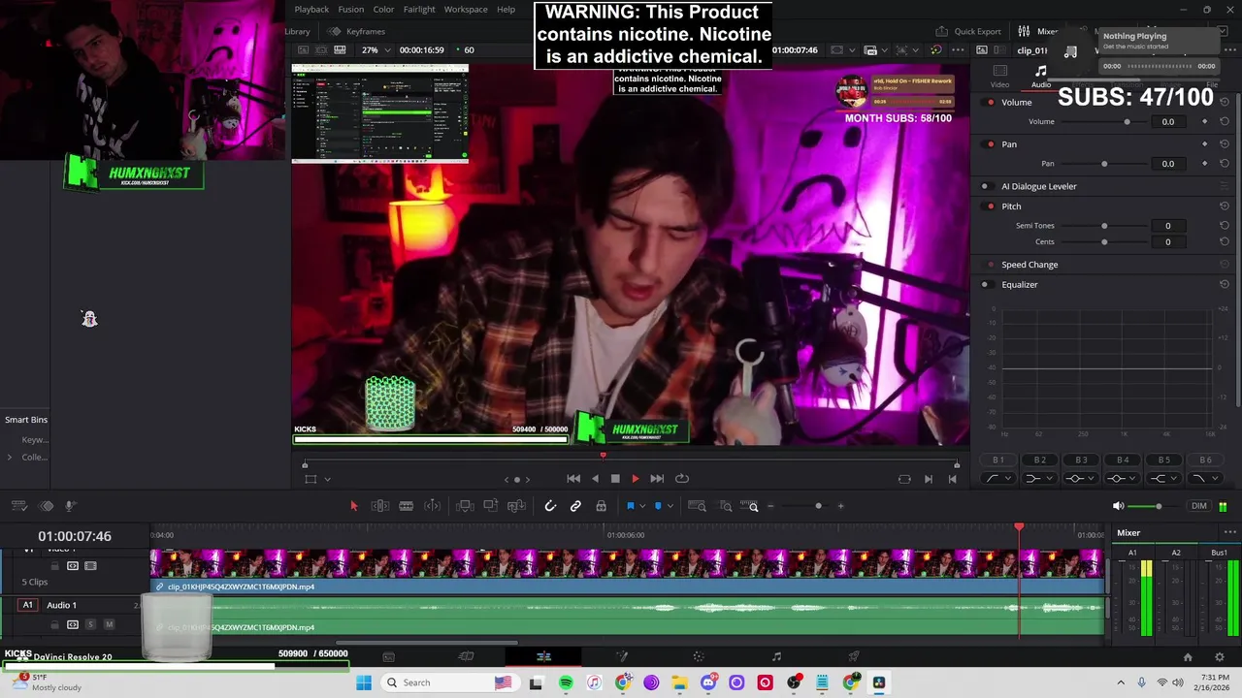Select the Trim Edit Mode tool

pos(380,506)
